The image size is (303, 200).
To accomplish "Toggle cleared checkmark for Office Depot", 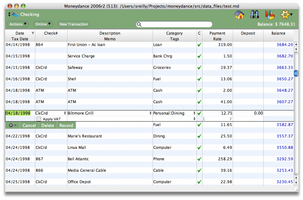I will pos(200,182).
